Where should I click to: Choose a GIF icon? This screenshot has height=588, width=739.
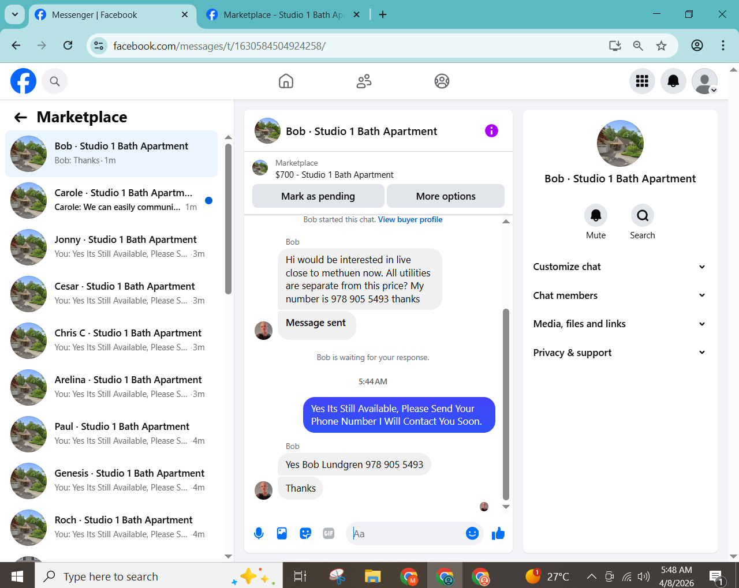click(329, 534)
